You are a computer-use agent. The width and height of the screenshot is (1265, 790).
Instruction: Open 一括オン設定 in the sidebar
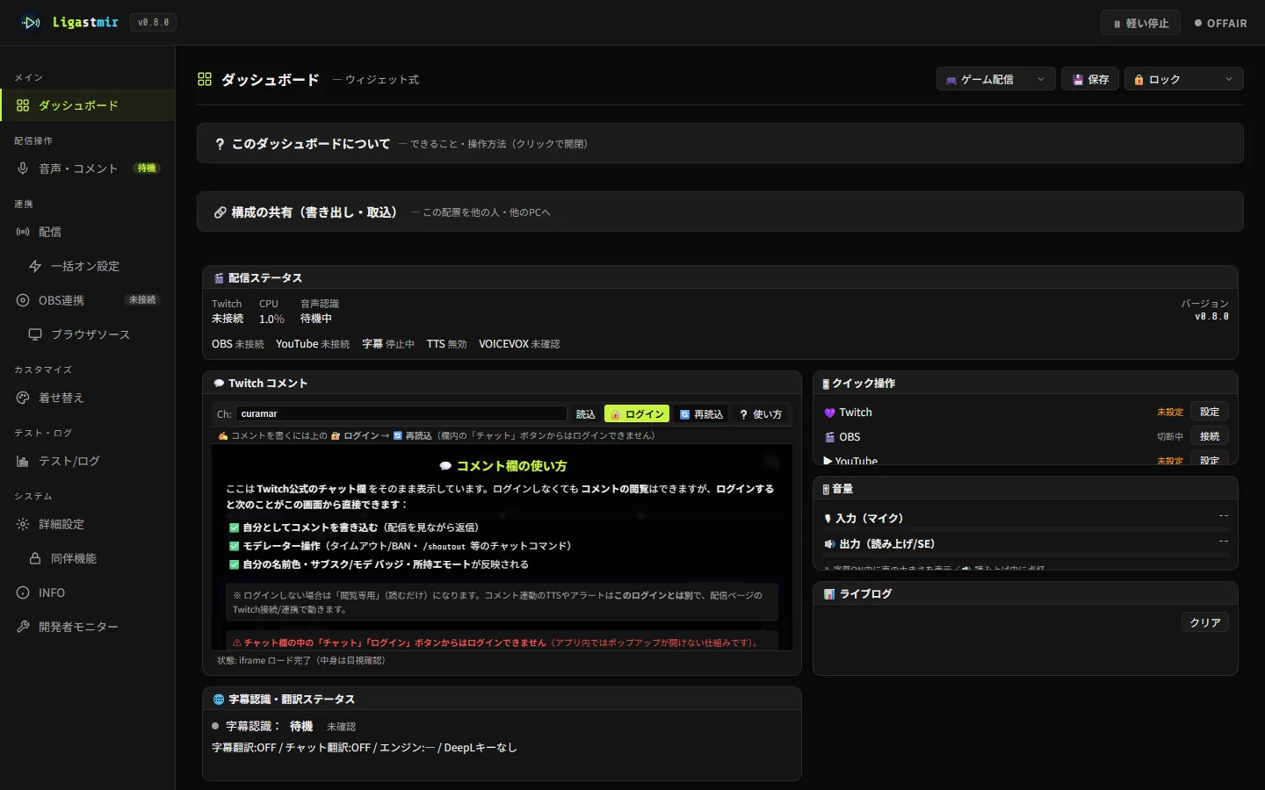tap(88, 266)
